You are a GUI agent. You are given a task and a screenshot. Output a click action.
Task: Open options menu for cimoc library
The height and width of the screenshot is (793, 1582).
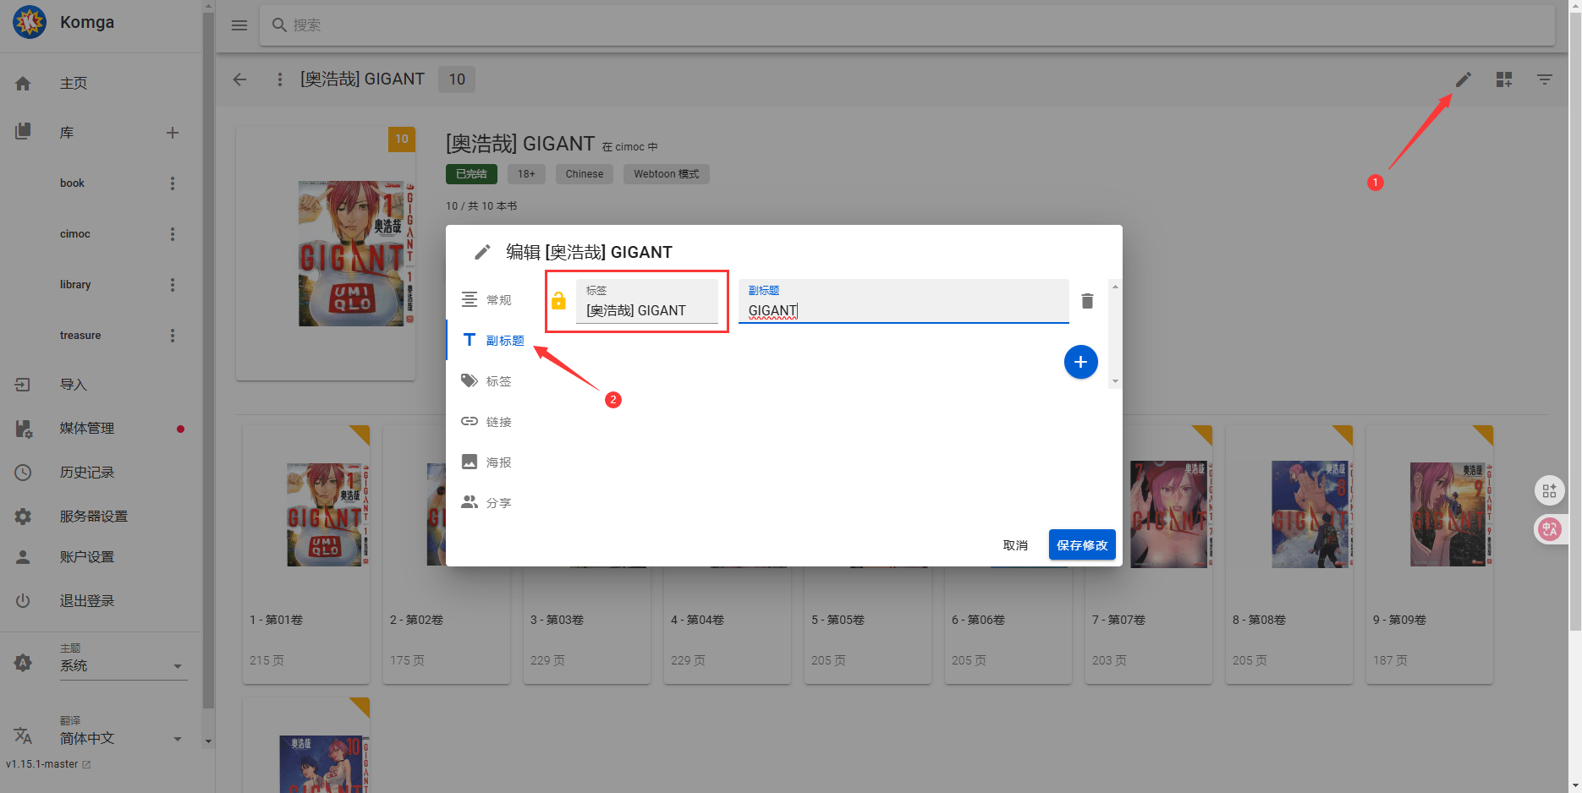point(173,234)
